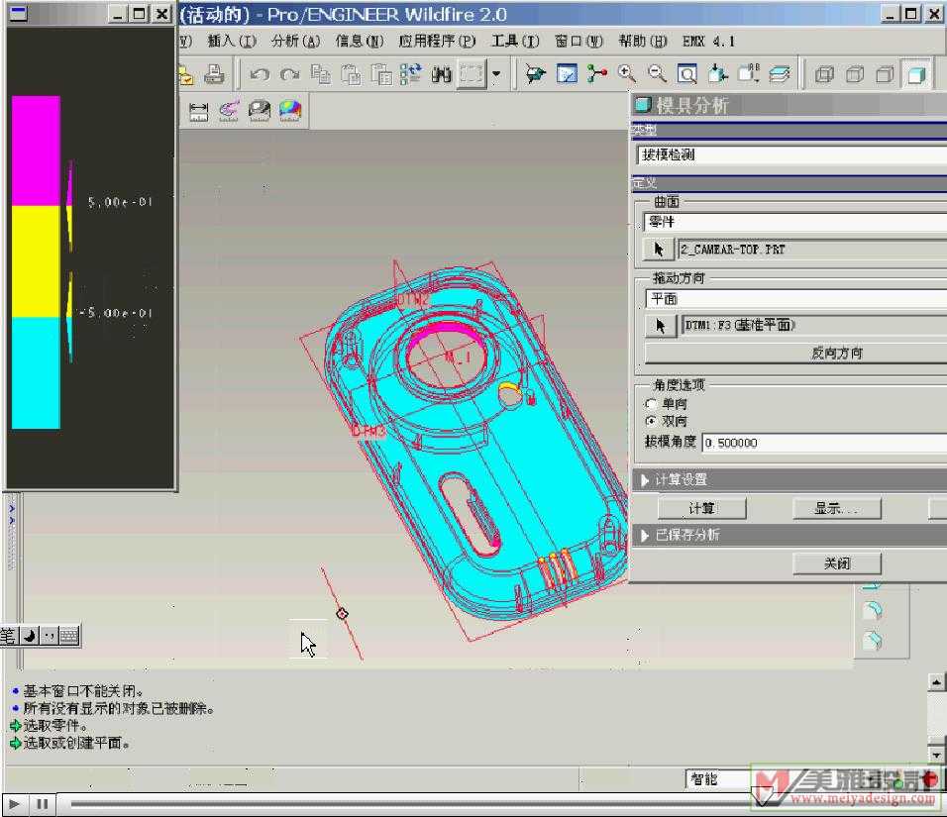Click the part selection arrow button
947x817 pixels.
[659, 249]
